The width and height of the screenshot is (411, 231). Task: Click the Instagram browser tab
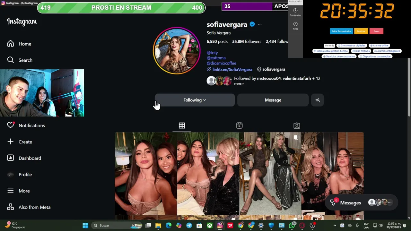[19, 3]
